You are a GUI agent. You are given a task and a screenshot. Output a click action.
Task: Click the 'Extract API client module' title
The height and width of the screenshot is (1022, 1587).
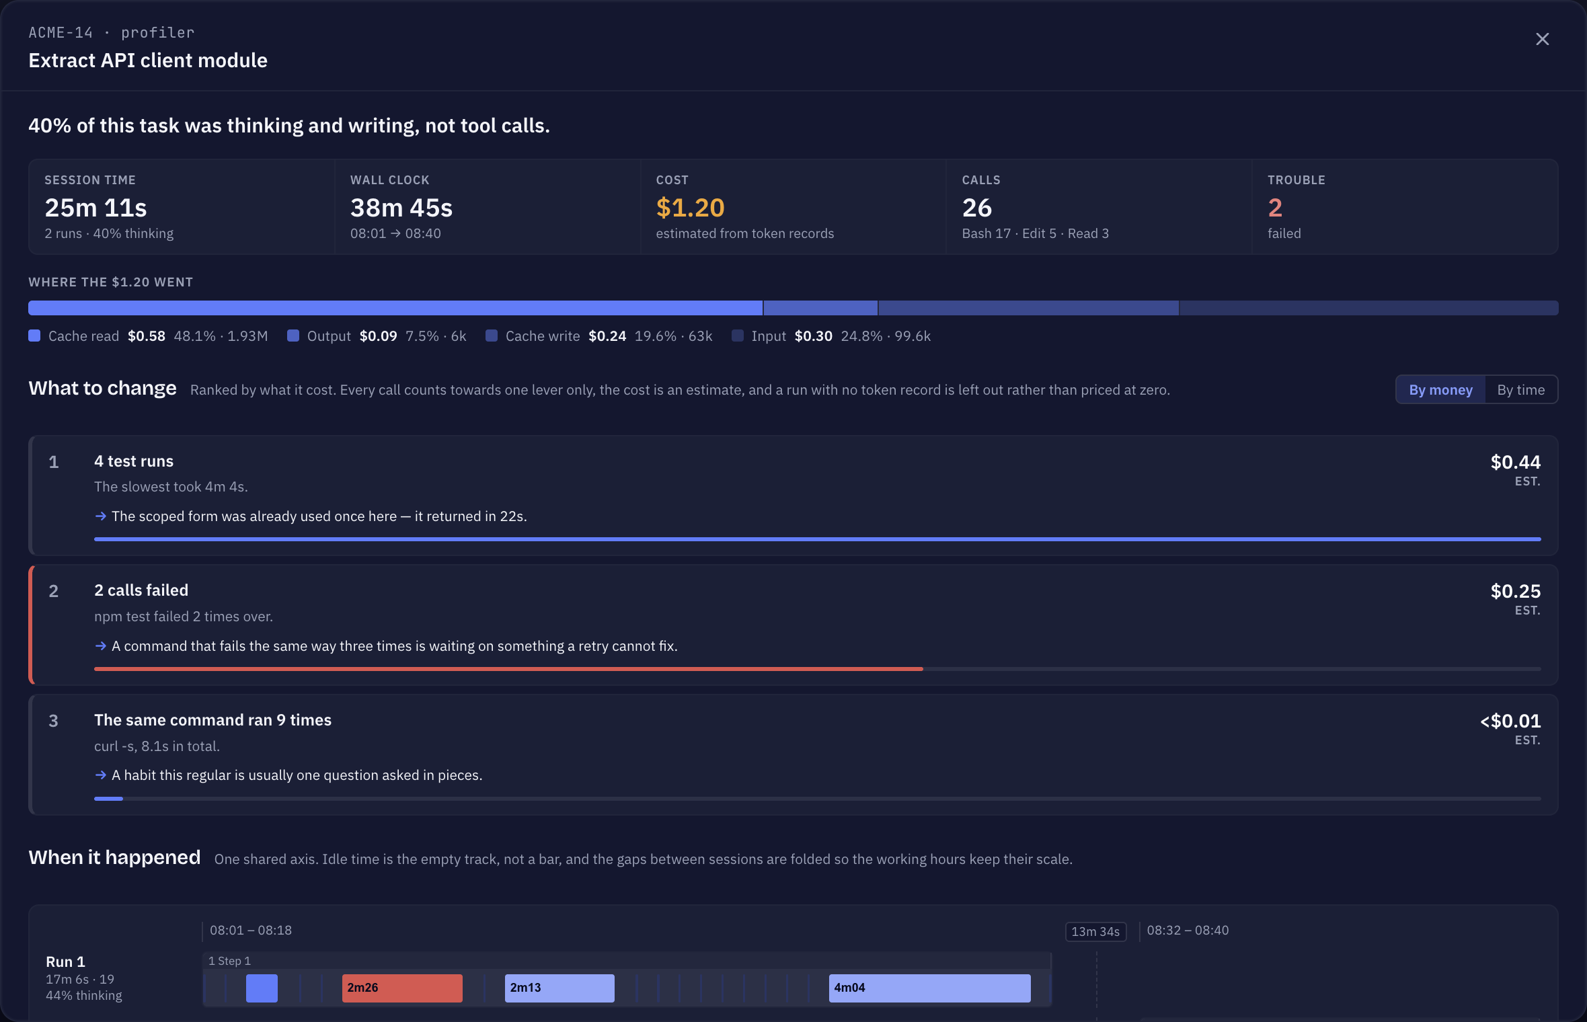148,61
